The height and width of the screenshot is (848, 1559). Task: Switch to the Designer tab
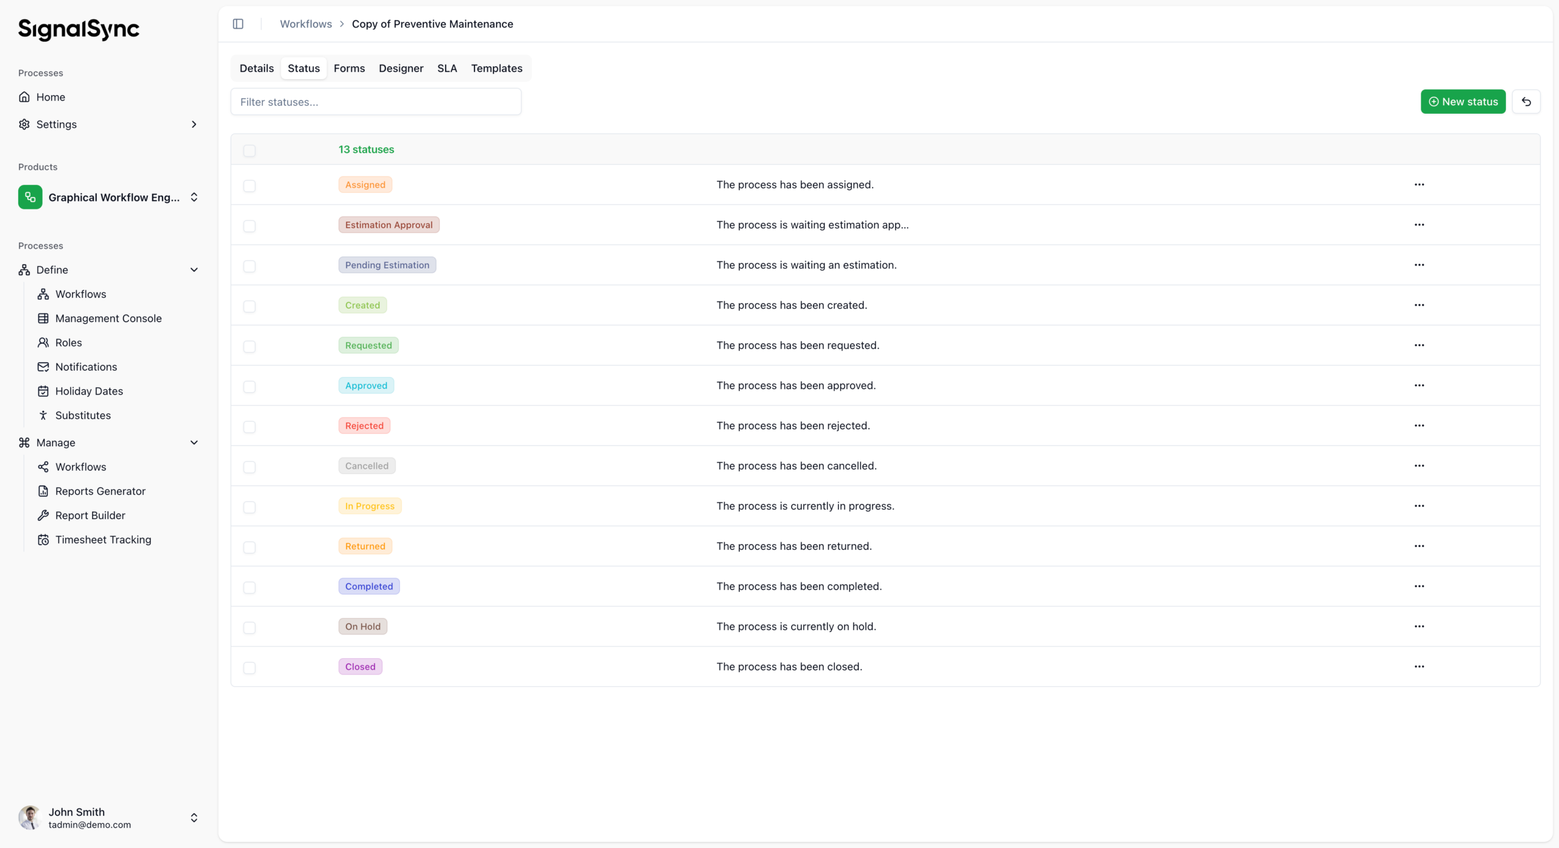pyautogui.click(x=401, y=68)
